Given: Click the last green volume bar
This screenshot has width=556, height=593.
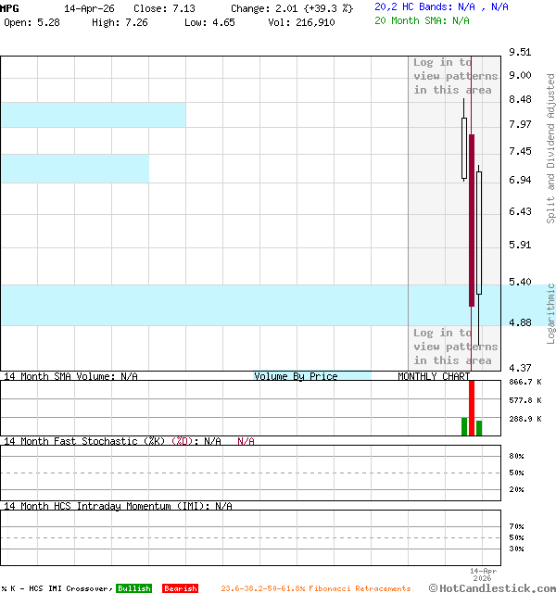Looking at the screenshot, I should tap(479, 428).
